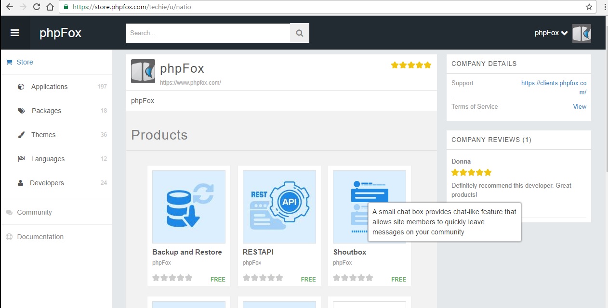608x308 pixels.
Task: View the Terms of Service
Action: coord(579,106)
